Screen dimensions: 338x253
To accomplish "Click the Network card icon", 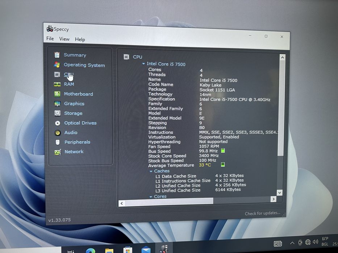I will click(x=58, y=152).
